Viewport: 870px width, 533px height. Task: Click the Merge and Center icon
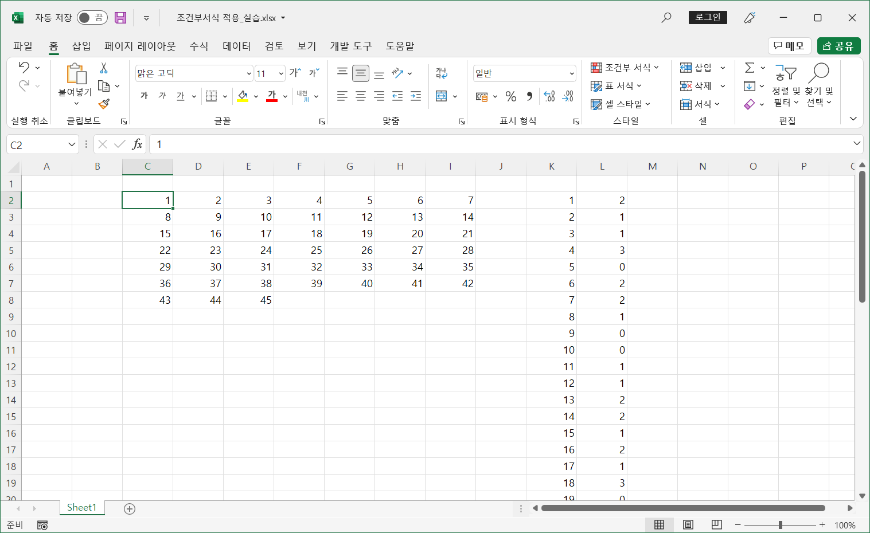pos(441,96)
